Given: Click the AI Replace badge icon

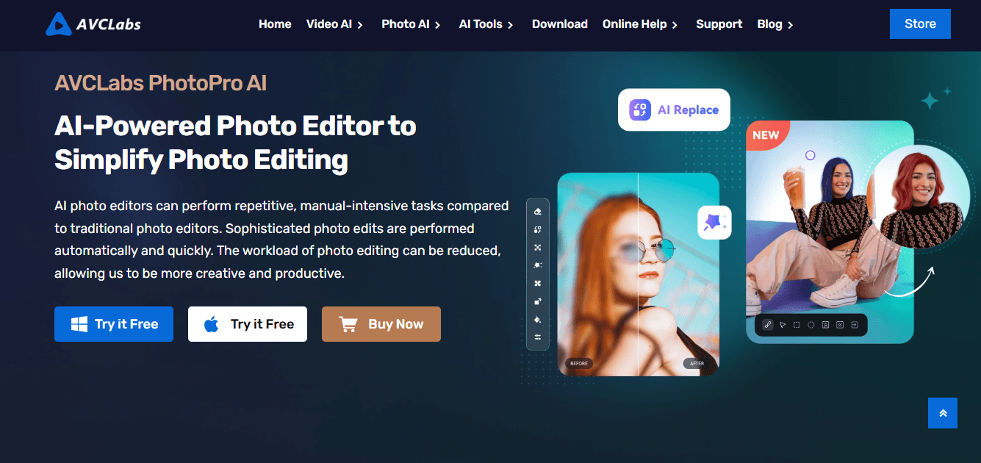Looking at the screenshot, I should point(639,109).
